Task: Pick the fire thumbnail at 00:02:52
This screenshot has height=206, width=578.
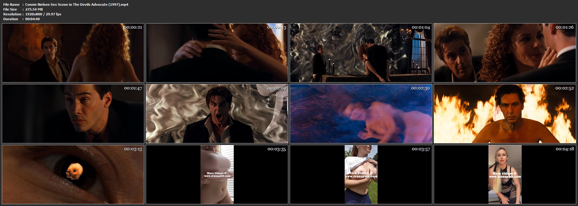Action: [x=505, y=114]
